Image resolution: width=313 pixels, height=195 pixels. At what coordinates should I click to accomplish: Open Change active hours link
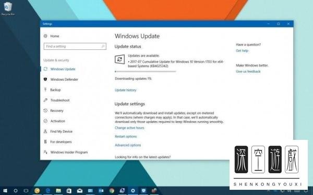(129, 128)
